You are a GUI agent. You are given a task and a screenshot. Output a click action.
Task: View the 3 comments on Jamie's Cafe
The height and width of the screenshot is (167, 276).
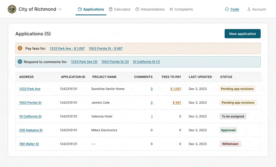pyautogui.click(x=152, y=103)
